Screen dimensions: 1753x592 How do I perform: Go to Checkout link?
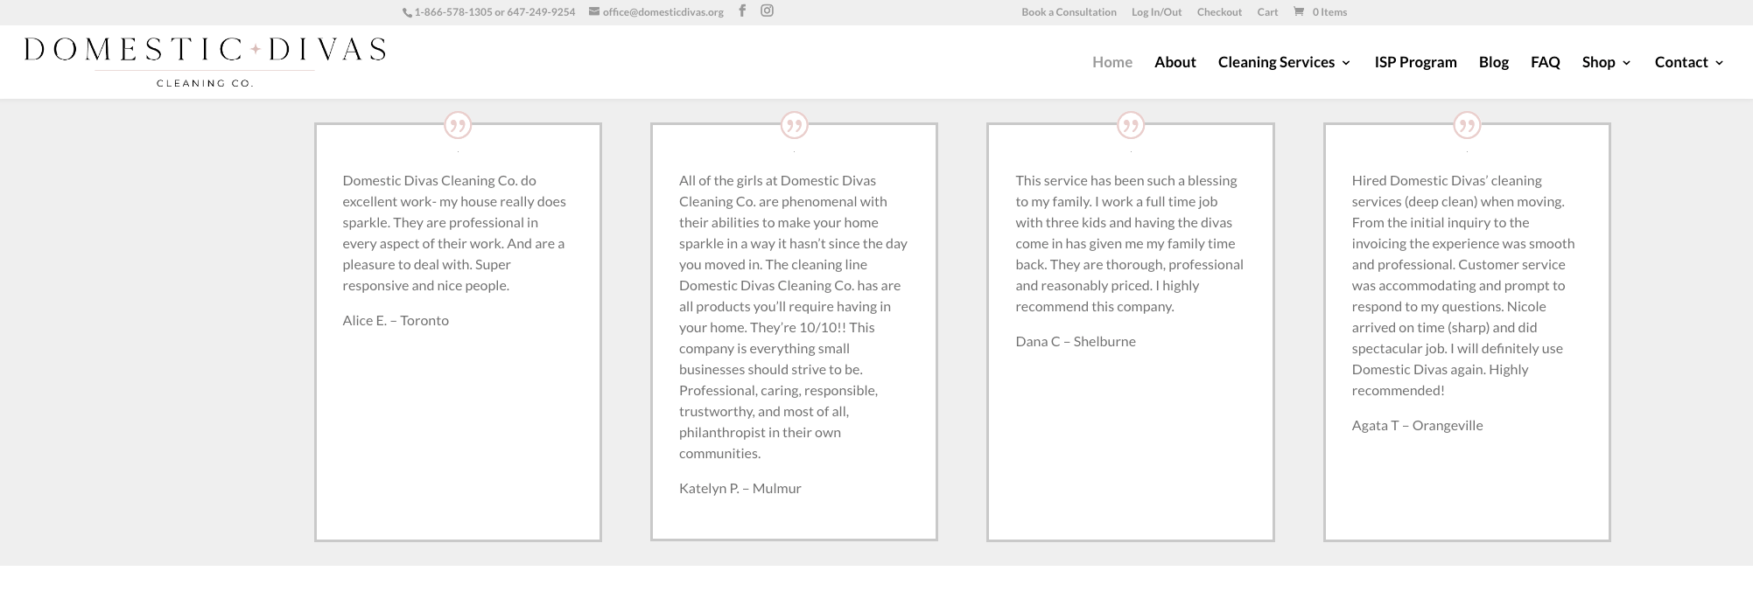[x=1219, y=12]
